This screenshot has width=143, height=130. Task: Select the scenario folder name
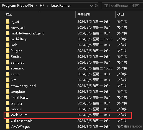(17, 68)
